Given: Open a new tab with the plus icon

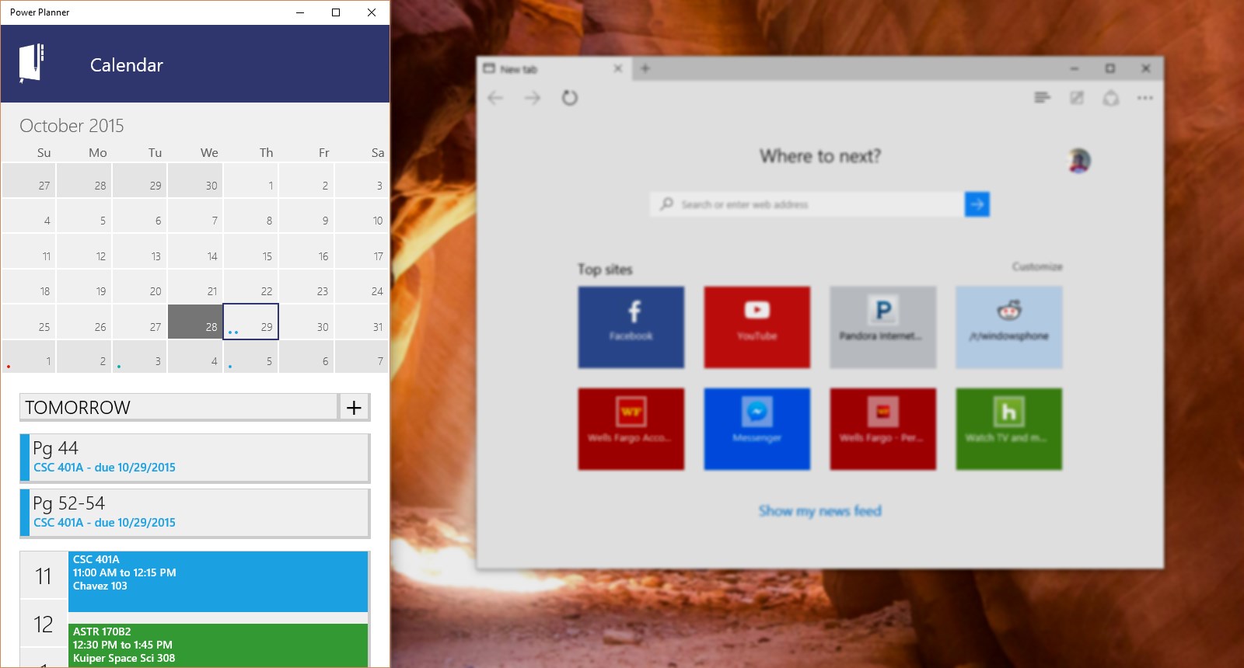Looking at the screenshot, I should (x=645, y=68).
